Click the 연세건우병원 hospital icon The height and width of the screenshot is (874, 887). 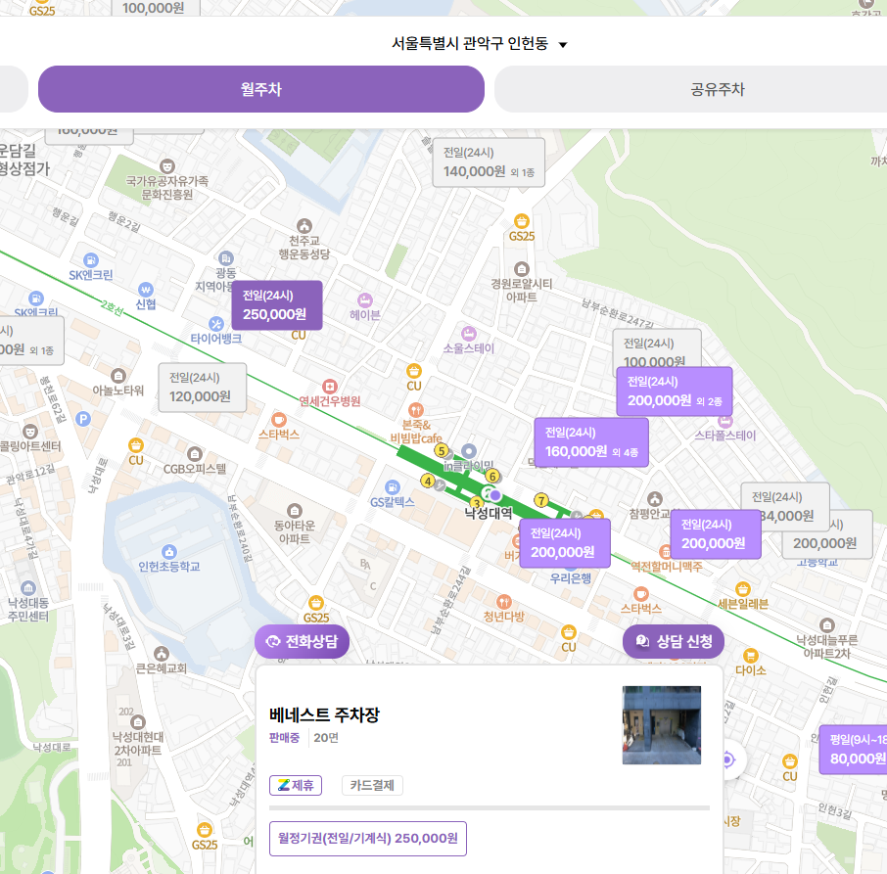tap(330, 387)
